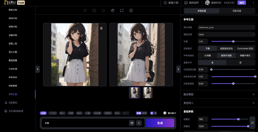The image size is (258, 132).
Task: Open the 模型选择 none dropdown
Action: 227,34
